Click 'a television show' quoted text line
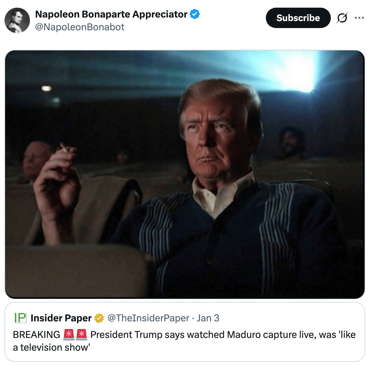The image size is (371, 366). click(52, 347)
